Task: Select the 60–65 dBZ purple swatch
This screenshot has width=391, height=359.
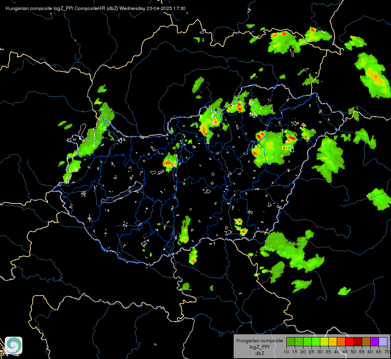Action: coord(375,341)
